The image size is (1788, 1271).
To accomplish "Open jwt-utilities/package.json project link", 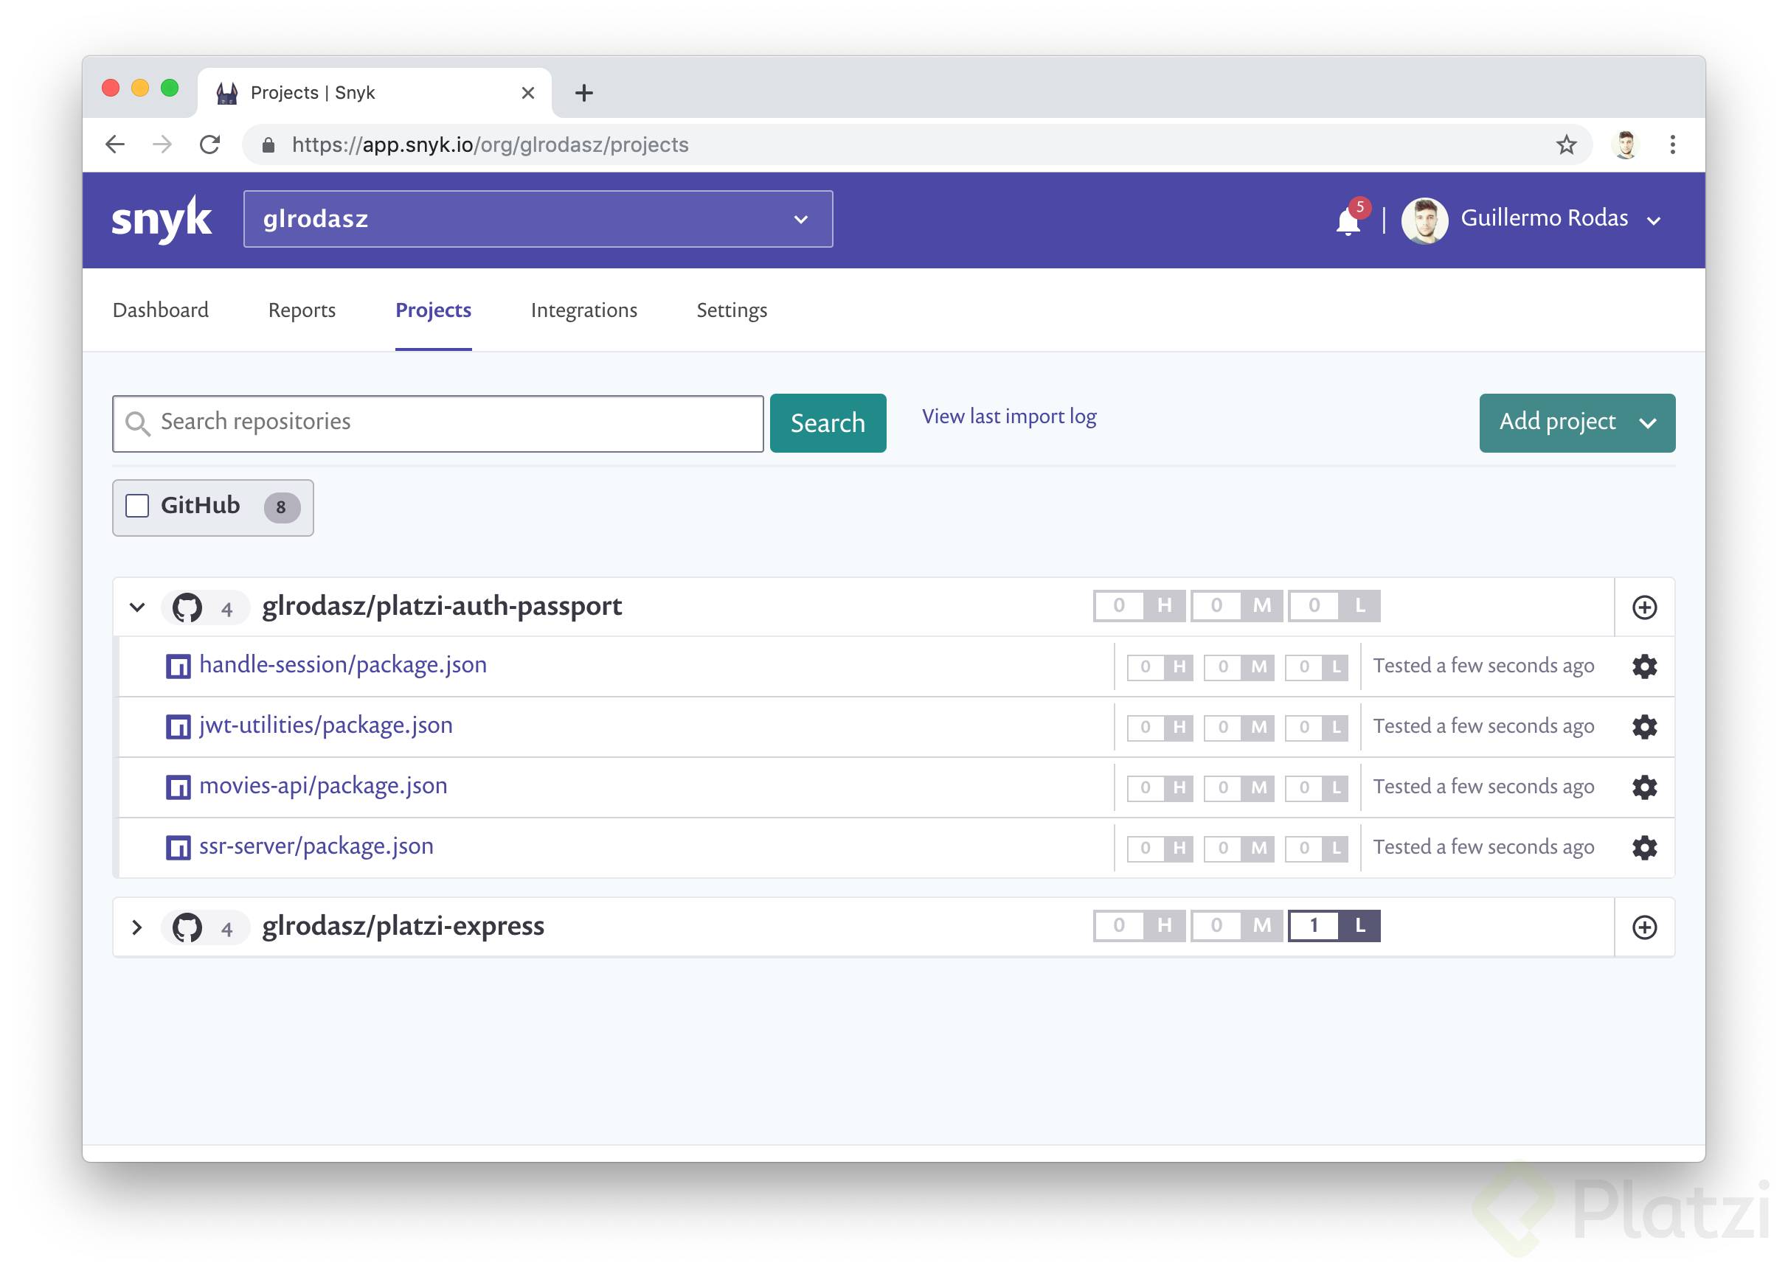I will (325, 725).
